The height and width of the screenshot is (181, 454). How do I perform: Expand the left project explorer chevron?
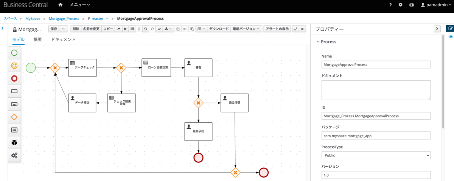point(3,28)
